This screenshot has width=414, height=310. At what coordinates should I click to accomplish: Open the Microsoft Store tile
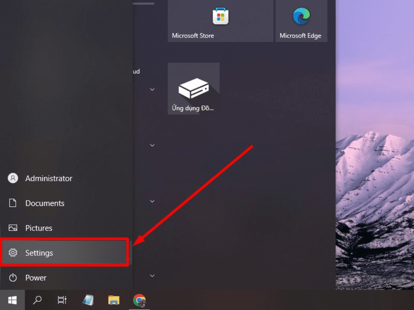coord(220,21)
